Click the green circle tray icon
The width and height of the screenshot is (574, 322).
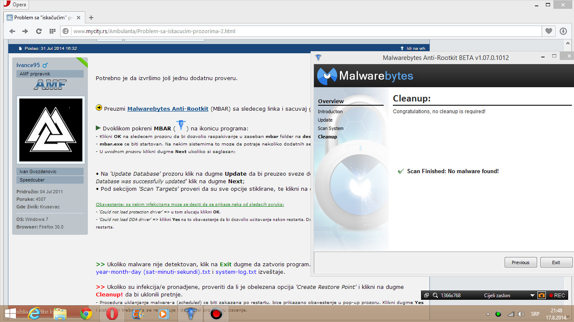point(498,314)
